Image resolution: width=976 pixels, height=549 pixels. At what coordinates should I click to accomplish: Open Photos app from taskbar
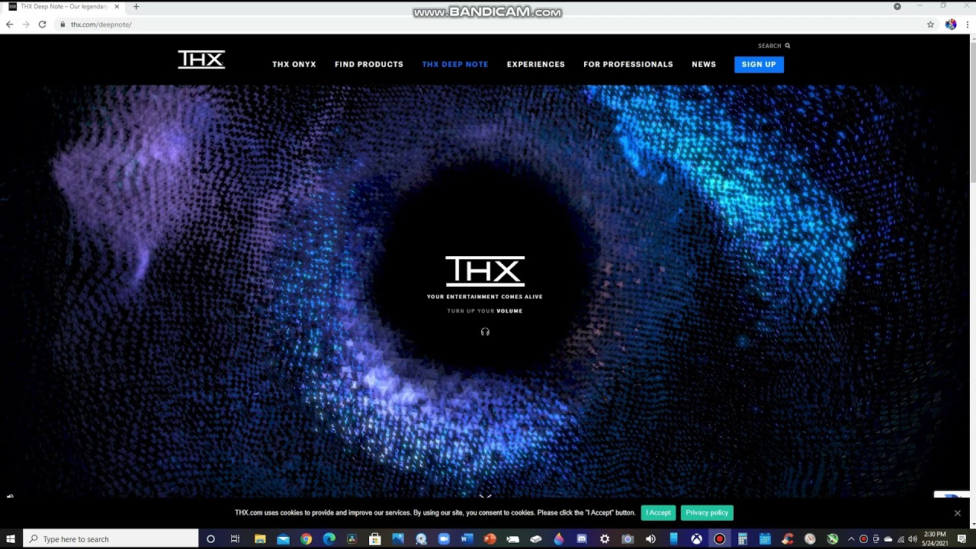click(x=398, y=539)
